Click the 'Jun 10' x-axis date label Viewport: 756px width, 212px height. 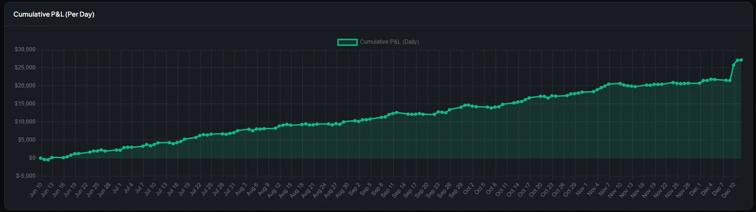tap(36, 190)
